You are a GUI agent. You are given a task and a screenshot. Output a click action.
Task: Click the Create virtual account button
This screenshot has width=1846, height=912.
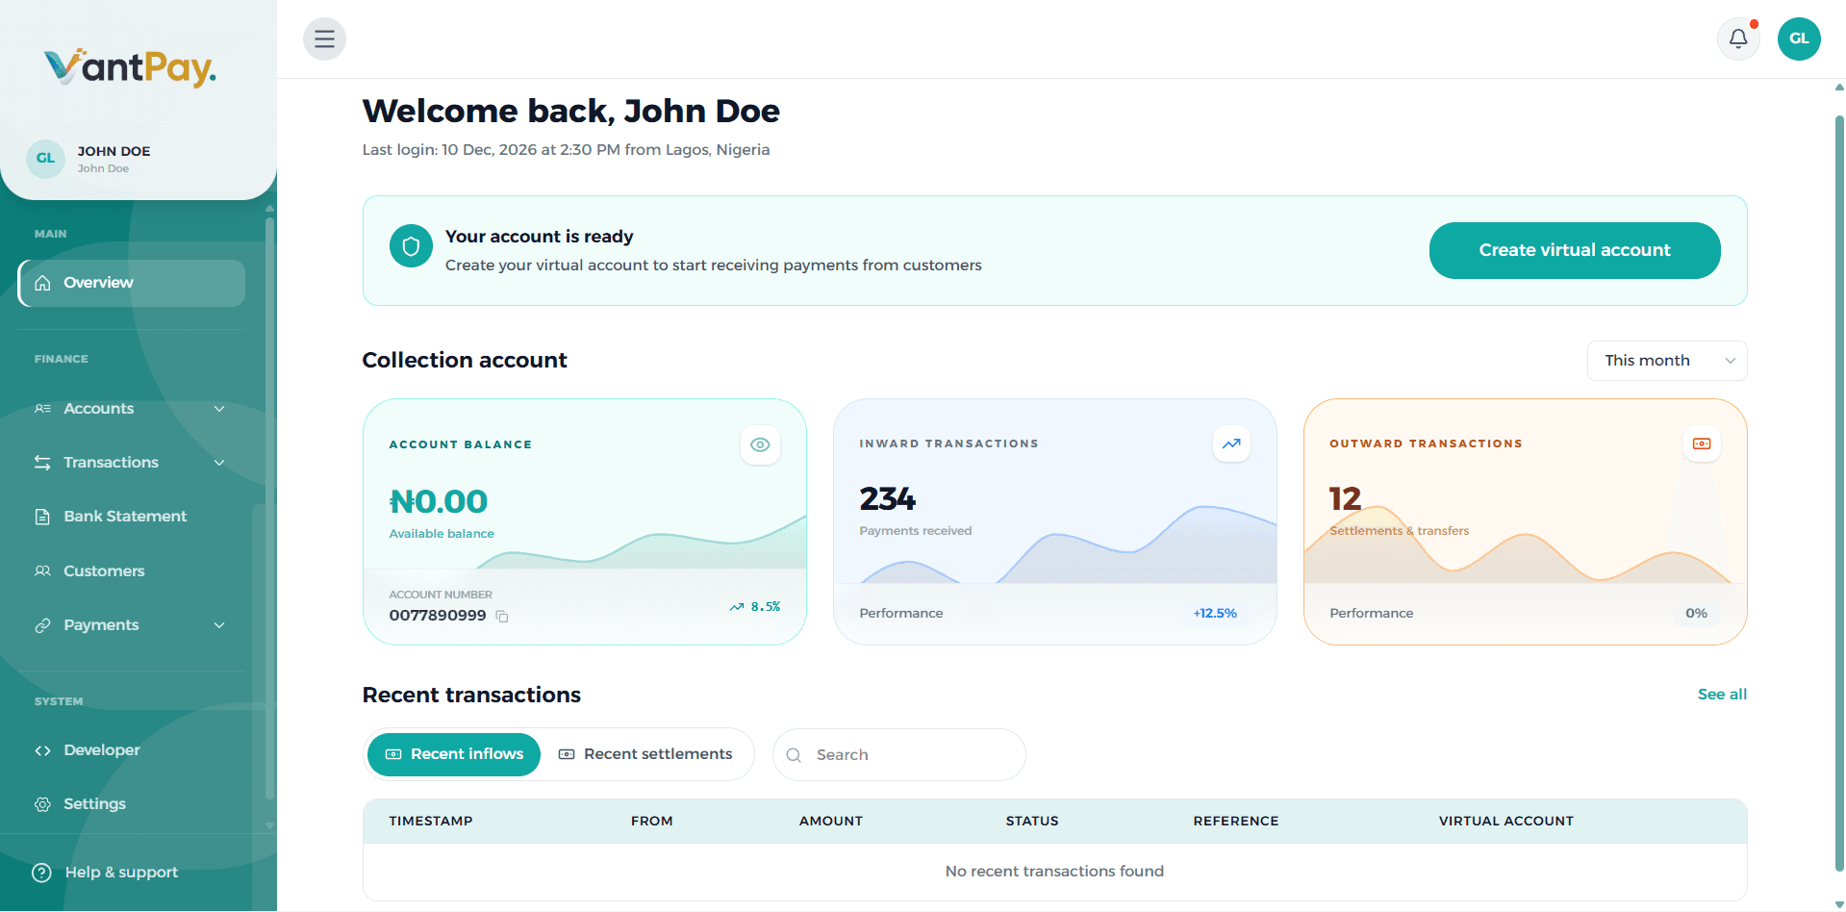[1574, 250]
